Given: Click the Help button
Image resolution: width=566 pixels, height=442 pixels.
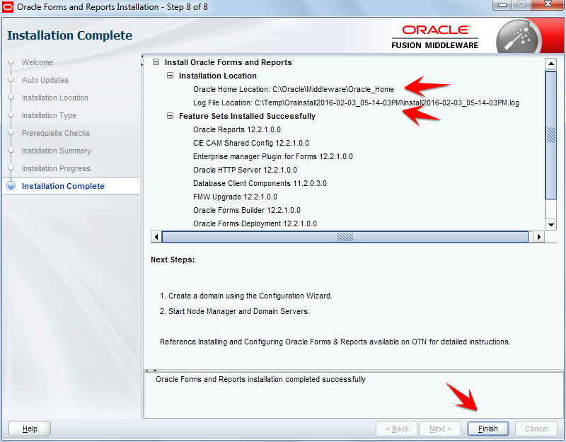Looking at the screenshot, I should click(30, 429).
